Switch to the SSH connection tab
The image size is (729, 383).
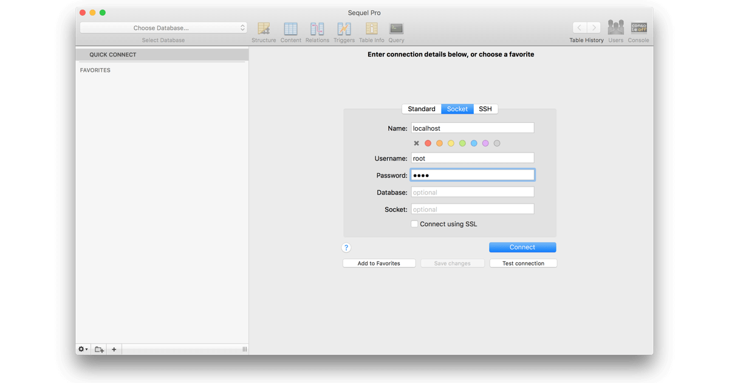tap(485, 109)
